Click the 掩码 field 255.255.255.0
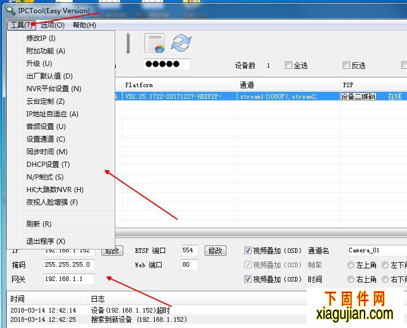Screen dimensions: 407x328 pos(69,264)
